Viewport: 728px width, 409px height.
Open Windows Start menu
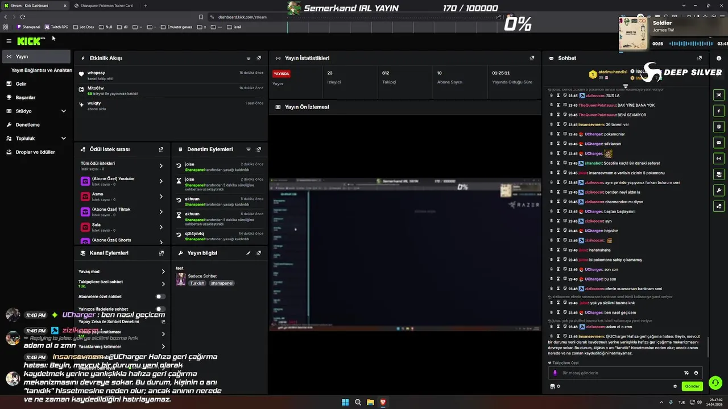(345, 402)
